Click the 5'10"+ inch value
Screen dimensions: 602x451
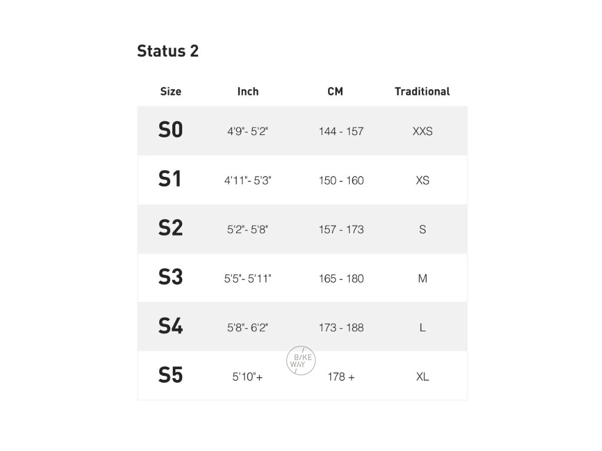(x=248, y=377)
